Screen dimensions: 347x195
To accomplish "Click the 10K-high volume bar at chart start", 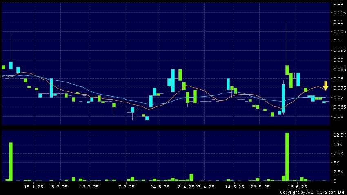I will pyautogui.click(x=11, y=162).
